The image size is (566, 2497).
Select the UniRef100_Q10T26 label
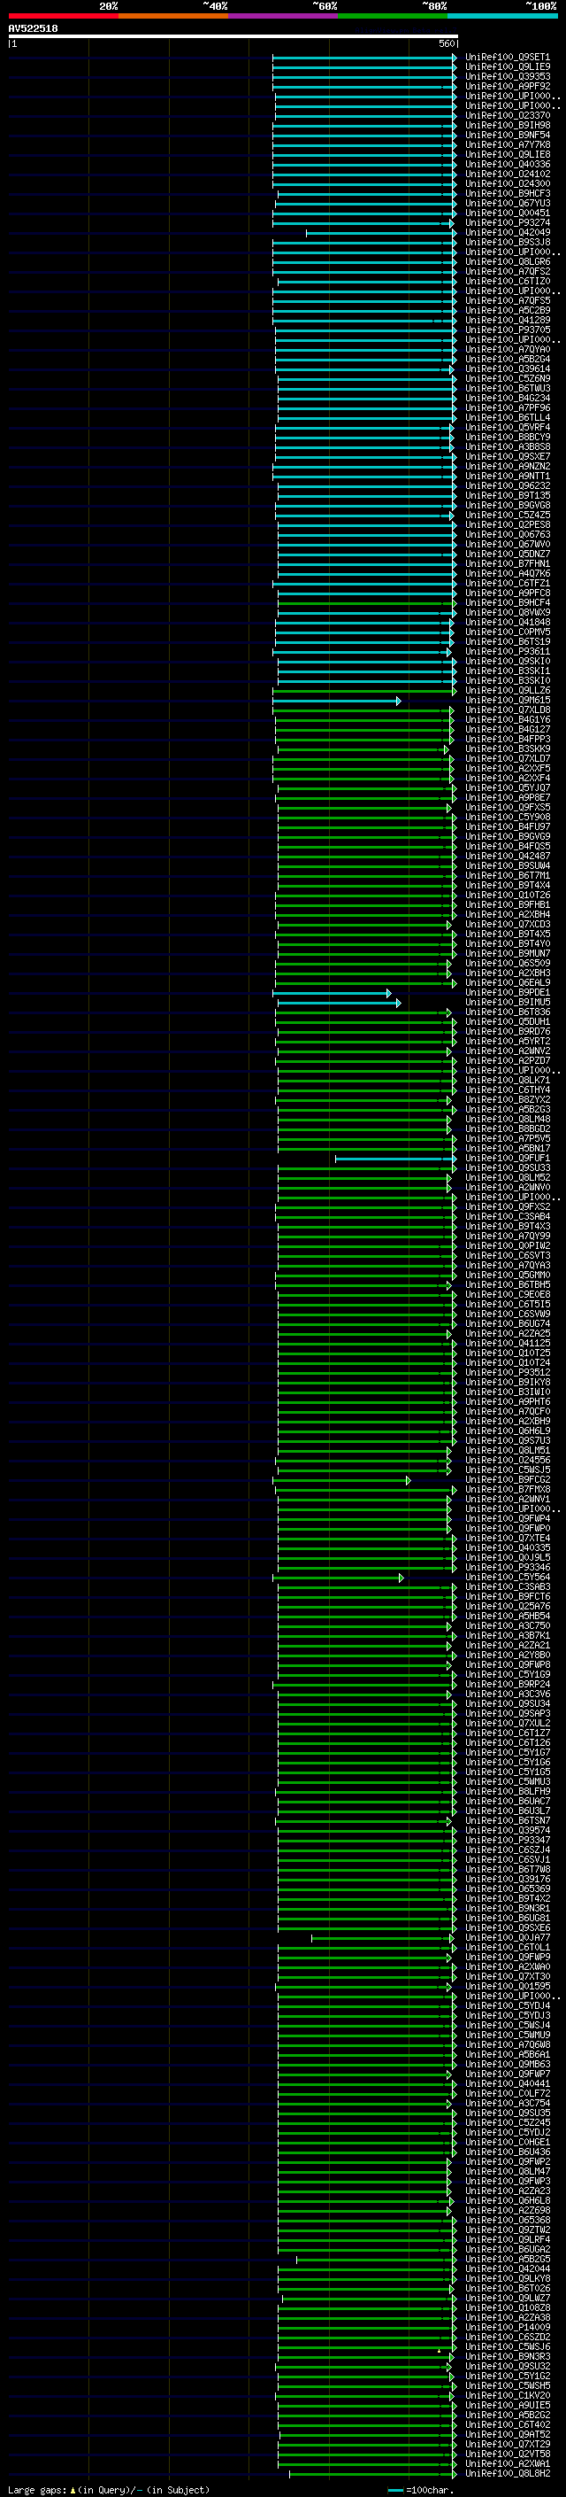pyautogui.click(x=507, y=896)
